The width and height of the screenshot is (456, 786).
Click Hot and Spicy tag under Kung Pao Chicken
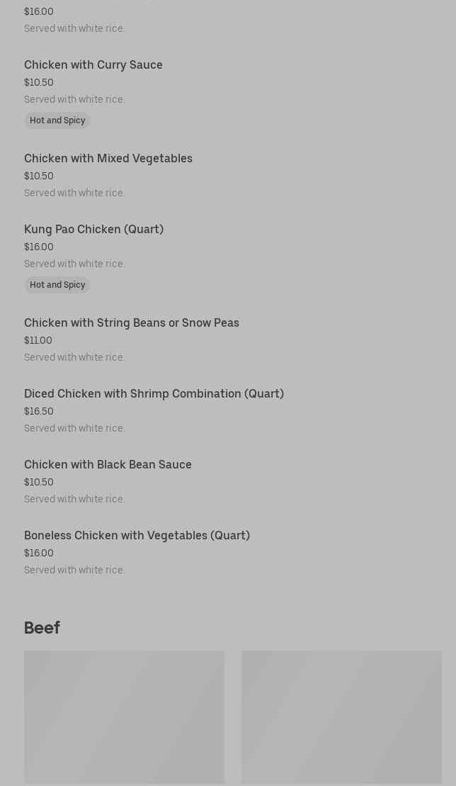pyautogui.click(x=57, y=285)
